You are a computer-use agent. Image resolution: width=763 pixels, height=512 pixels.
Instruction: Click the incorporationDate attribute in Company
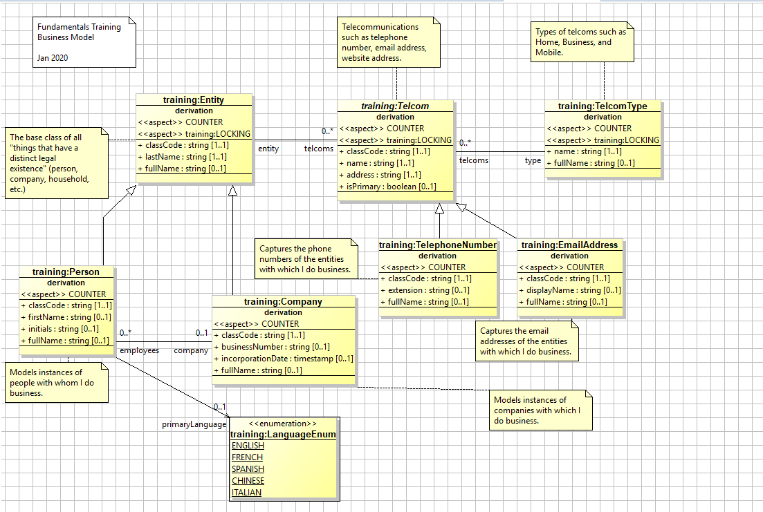[284, 359]
